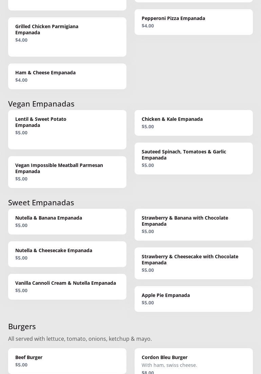The width and height of the screenshot is (261, 374).
Task: Select the Chicken & Kale Empanada
Action: [x=194, y=123]
